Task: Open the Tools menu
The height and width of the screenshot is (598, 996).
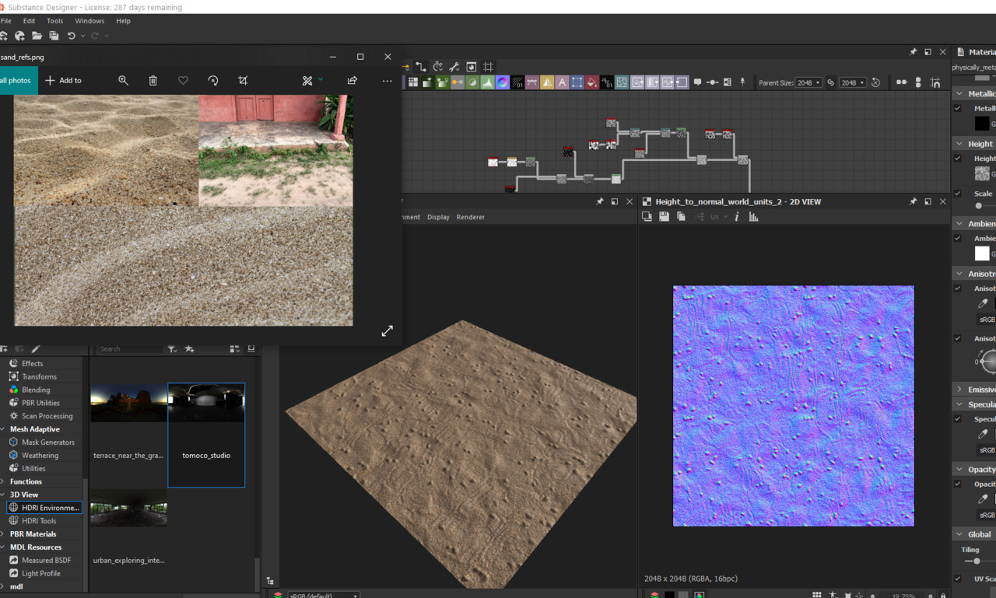Action: point(54,21)
